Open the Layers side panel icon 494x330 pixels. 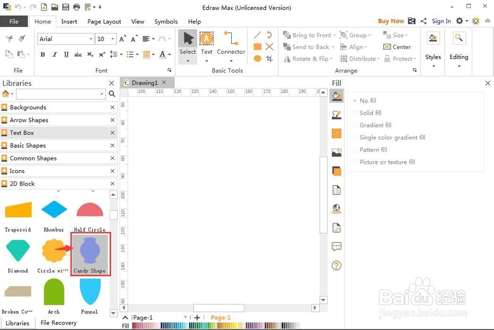tap(336, 171)
